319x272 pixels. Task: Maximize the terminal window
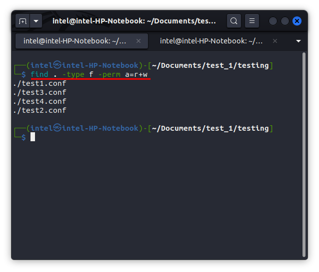click(285, 21)
